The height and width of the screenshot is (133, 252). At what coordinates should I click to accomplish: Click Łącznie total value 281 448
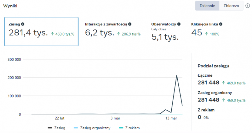click(208, 83)
